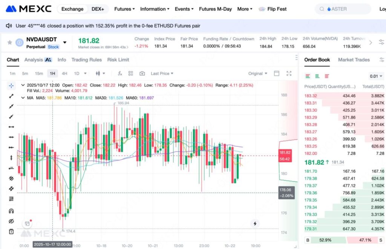The height and width of the screenshot is (249, 386).
Task: Click the ASTER search input field
Action: 343,9
